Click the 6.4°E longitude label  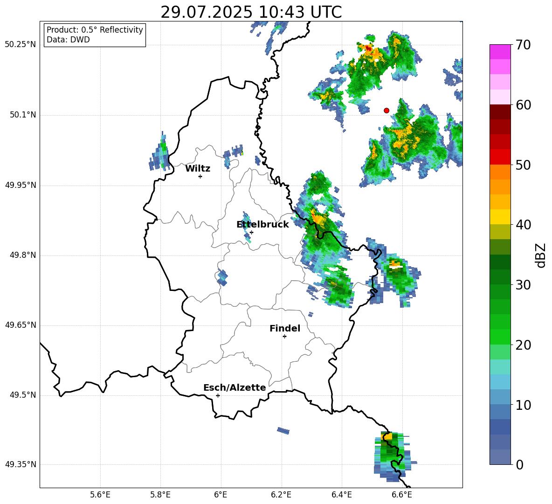pyautogui.click(x=341, y=495)
